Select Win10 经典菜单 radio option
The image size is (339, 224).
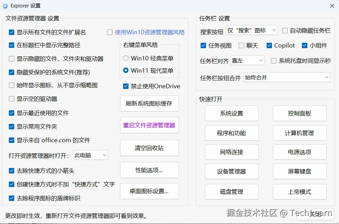pos(125,58)
